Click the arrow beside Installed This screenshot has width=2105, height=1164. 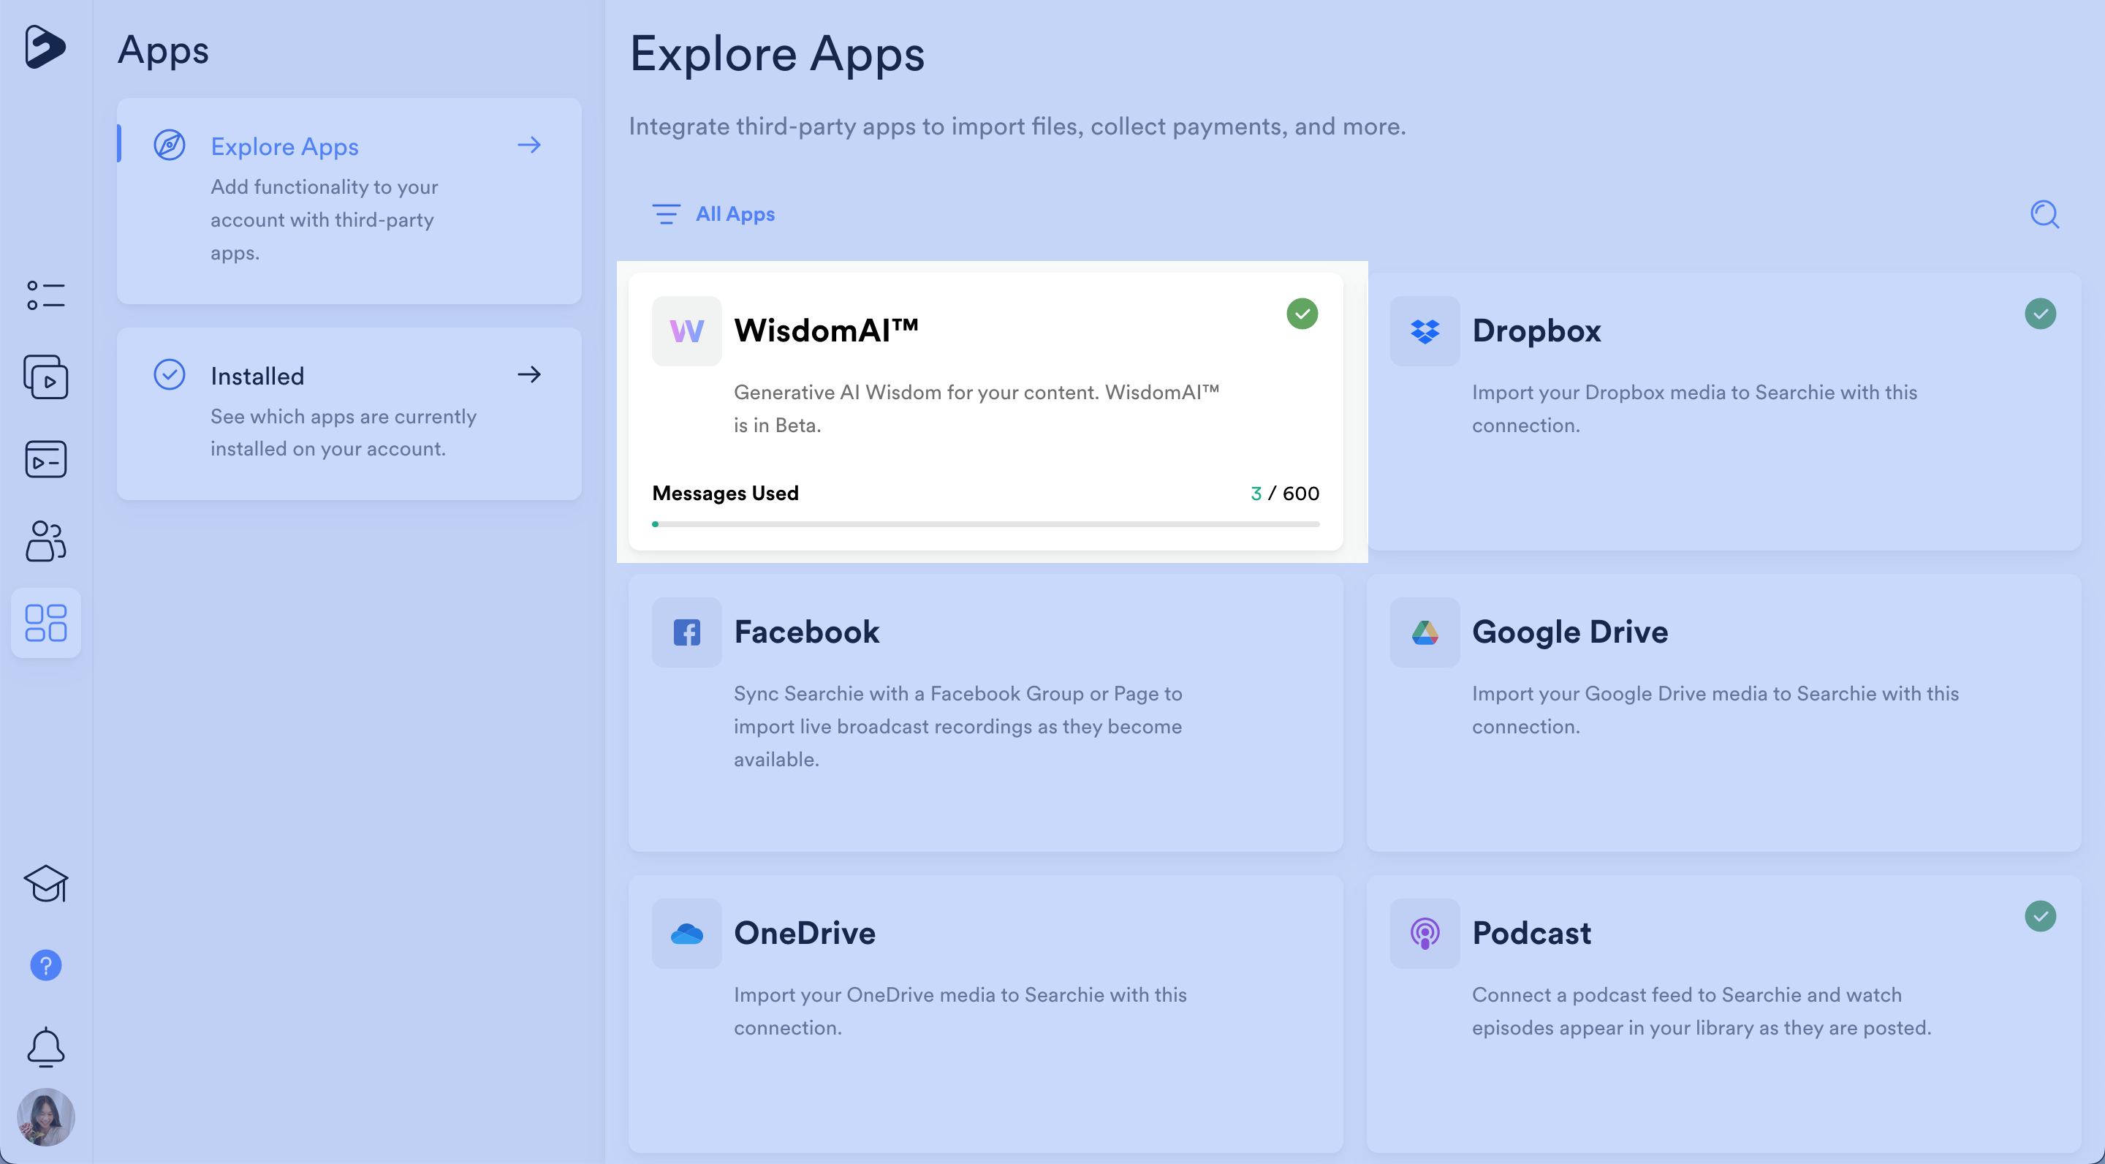coord(529,374)
